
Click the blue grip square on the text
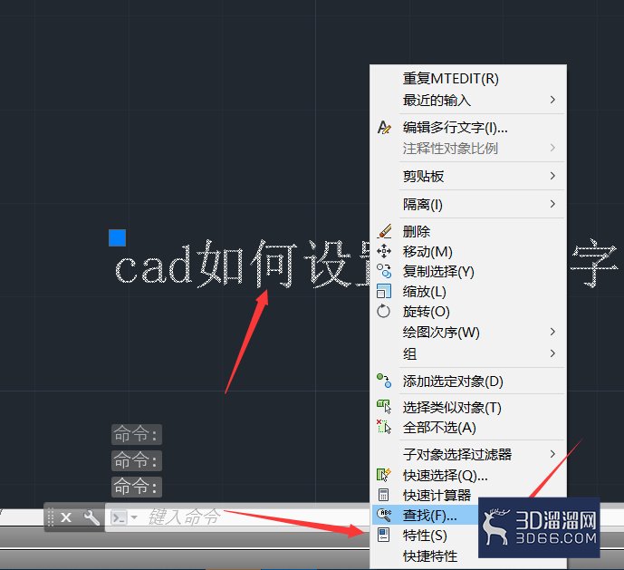tap(118, 237)
